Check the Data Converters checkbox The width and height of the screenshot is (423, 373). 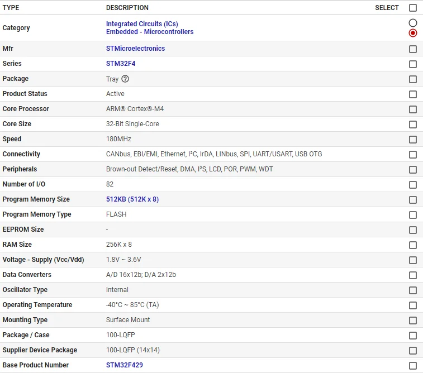(413, 275)
